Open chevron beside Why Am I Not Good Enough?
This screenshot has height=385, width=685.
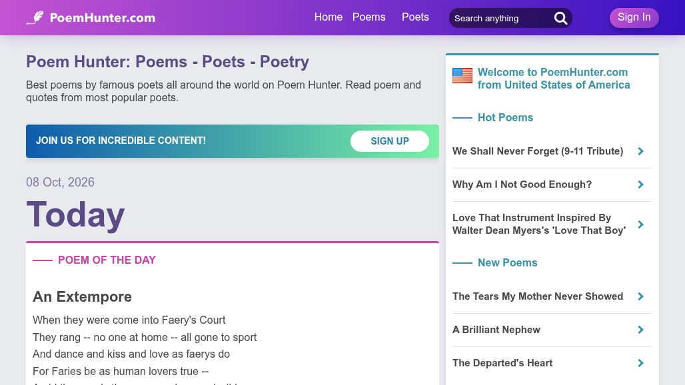(x=640, y=185)
